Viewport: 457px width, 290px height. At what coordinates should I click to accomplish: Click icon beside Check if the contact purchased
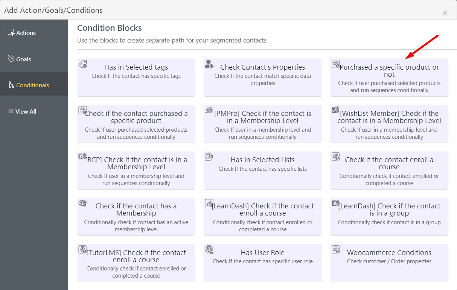(x=82, y=110)
